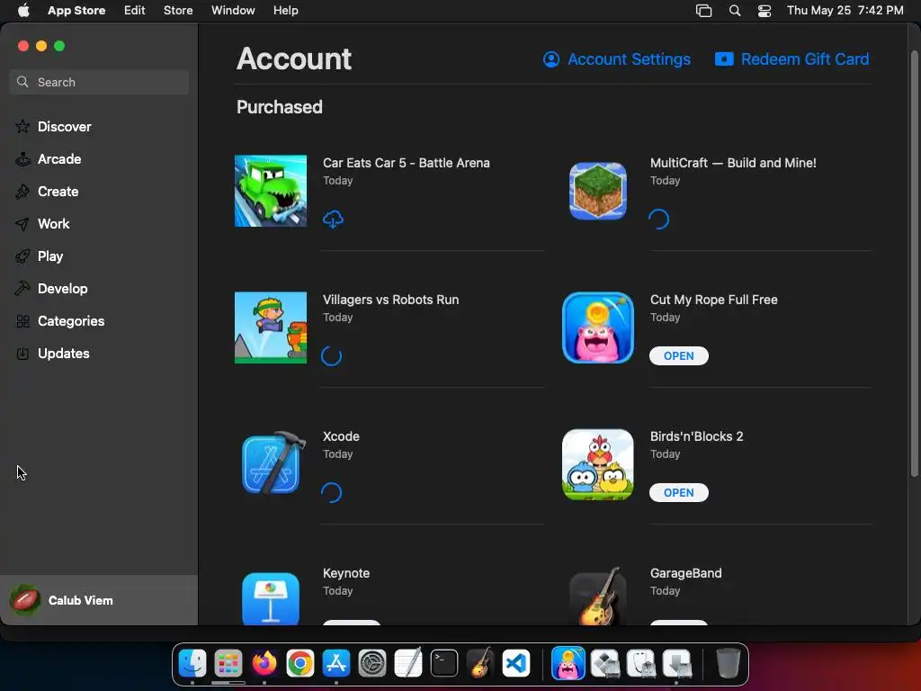The height and width of the screenshot is (691, 921).
Task: Click the "Xcode" title text
Action: (341, 436)
